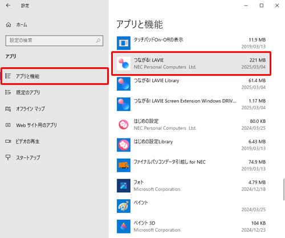Click the タッチパッドOn·Offの表示 app icon

(x=124, y=43)
